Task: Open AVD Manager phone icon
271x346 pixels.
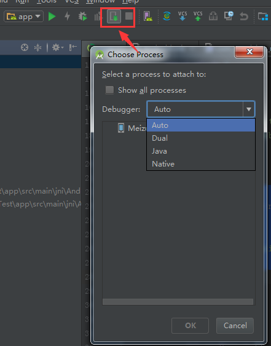Action: tap(148, 17)
